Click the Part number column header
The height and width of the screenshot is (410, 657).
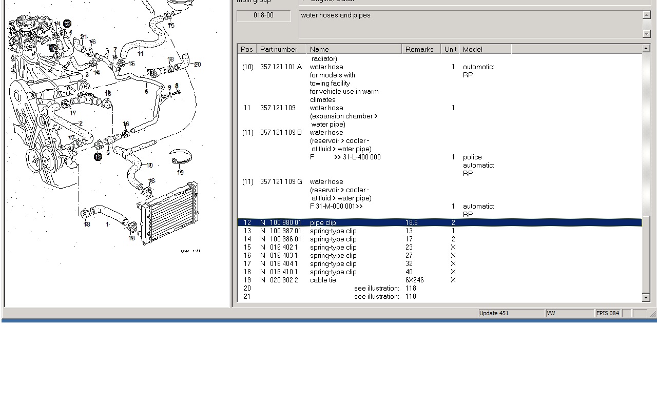281,49
